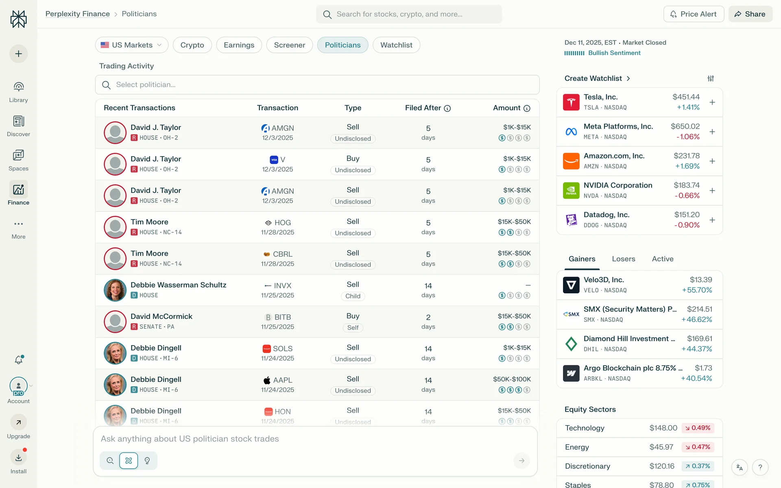This screenshot has height=488, width=781.
Task: Click the new thread plus icon
Action: [x=19, y=54]
